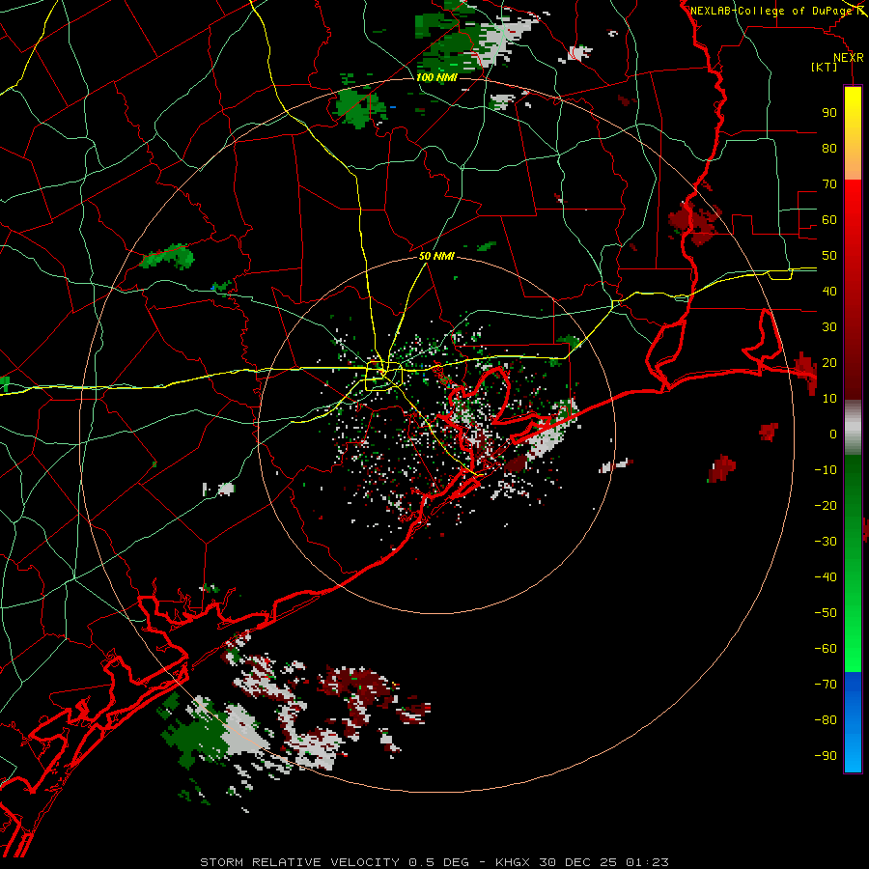Click the 70 value on the velocity scale
Screen dimensions: 869x869
tap(829, 184)
